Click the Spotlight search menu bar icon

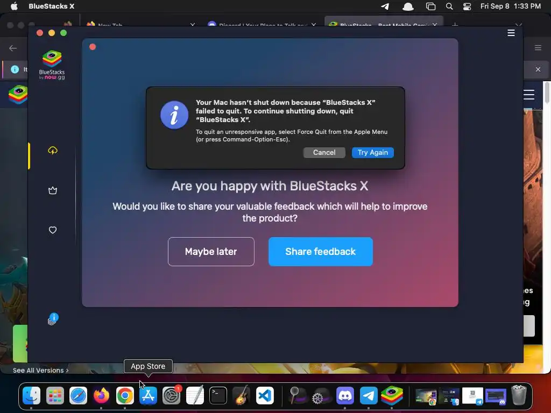pyautogui.click(x=449, y=6)
